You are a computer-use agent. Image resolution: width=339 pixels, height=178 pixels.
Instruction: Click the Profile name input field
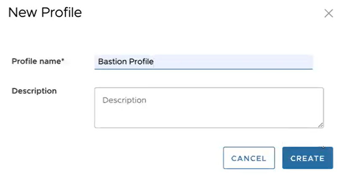[x=203, y=62]
